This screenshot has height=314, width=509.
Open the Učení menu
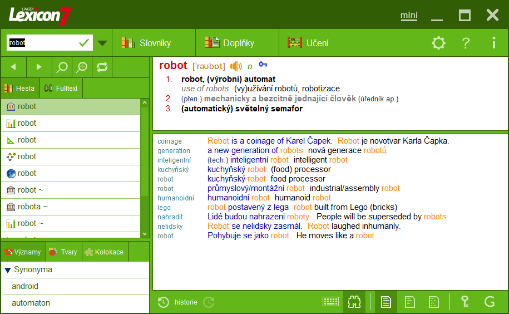pos(308,43)
